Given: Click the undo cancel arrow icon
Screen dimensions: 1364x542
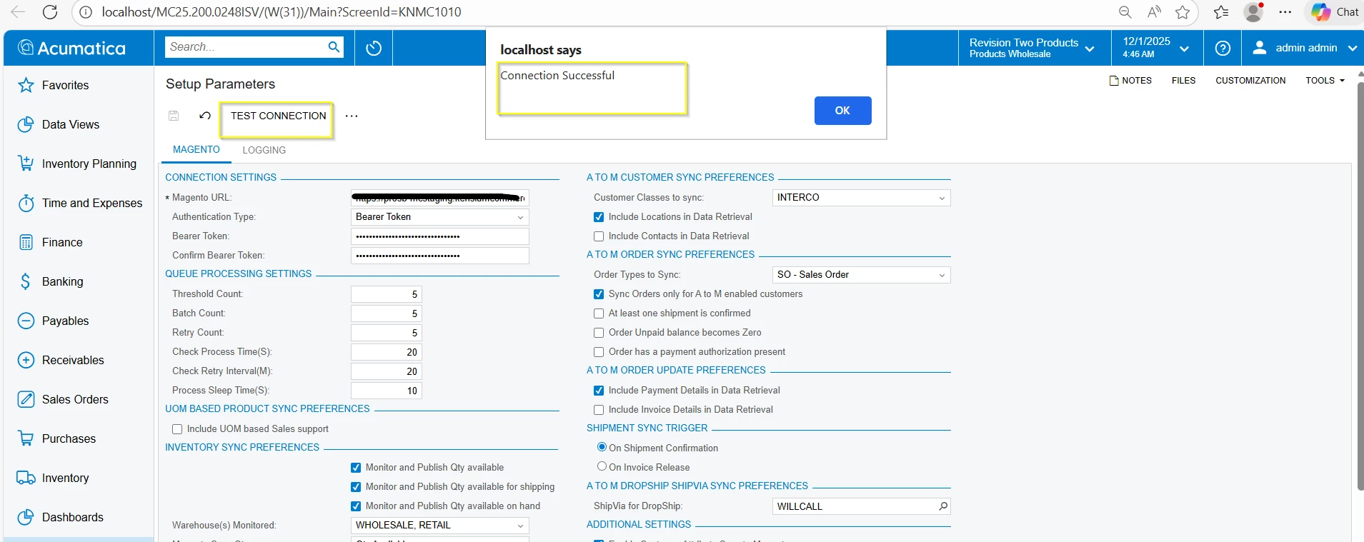Looking at the screenshot, I should coord(205,116).
